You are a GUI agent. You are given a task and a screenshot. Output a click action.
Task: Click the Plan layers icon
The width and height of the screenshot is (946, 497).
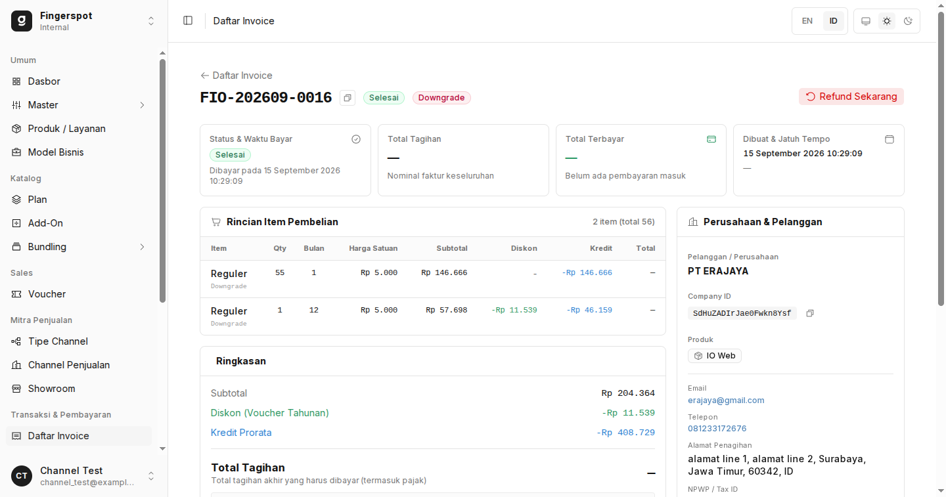[x=16, y=200]
